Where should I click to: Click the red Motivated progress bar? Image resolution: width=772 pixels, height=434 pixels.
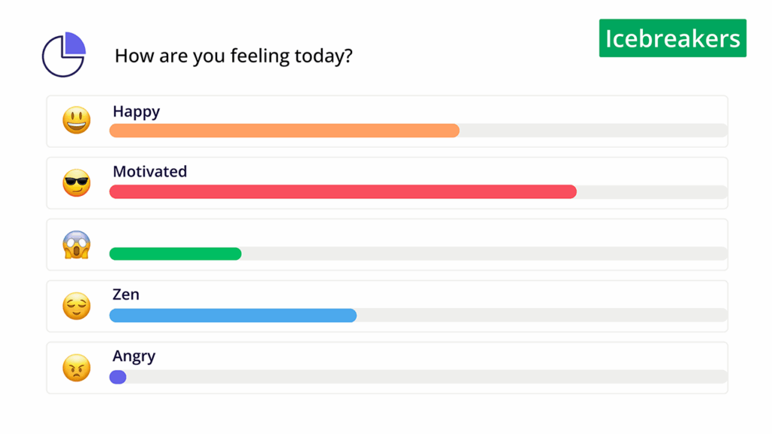[x=343, y=192]
